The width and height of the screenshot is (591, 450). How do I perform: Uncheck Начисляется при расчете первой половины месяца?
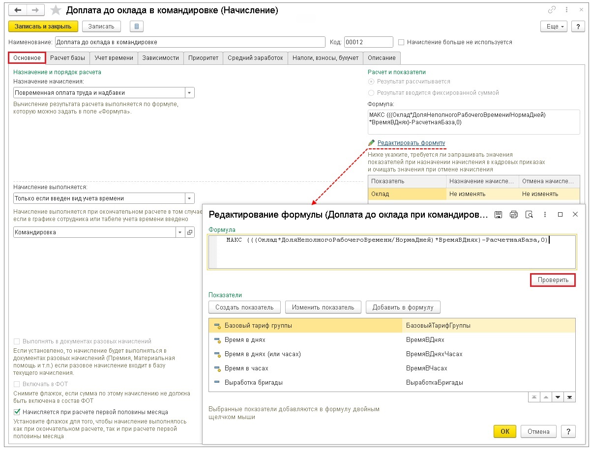[17, 412]
